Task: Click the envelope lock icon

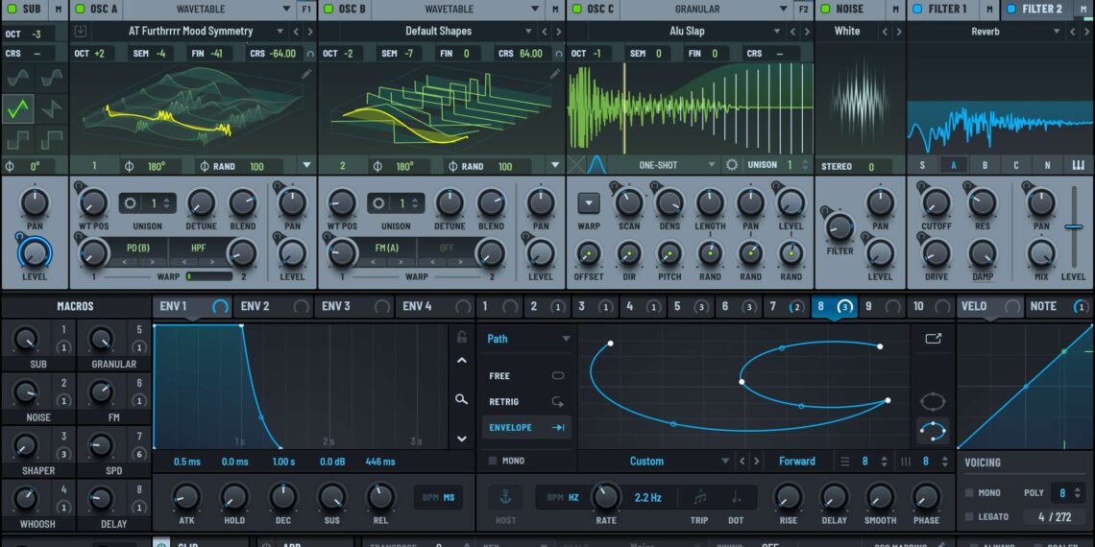Action: click(x=462, y=337)
